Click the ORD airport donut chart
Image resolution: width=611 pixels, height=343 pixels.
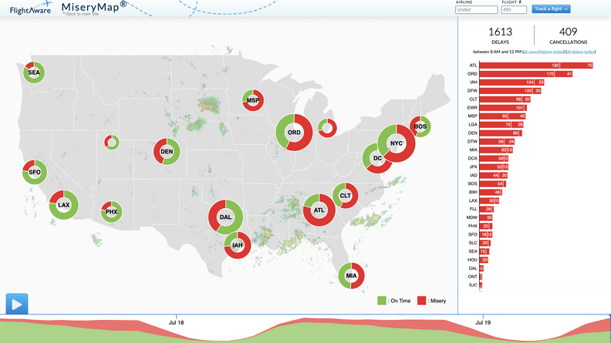coord(294,133)
